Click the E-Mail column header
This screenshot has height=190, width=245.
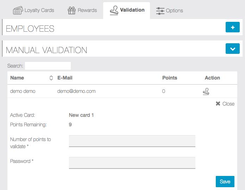coord(65,78)
